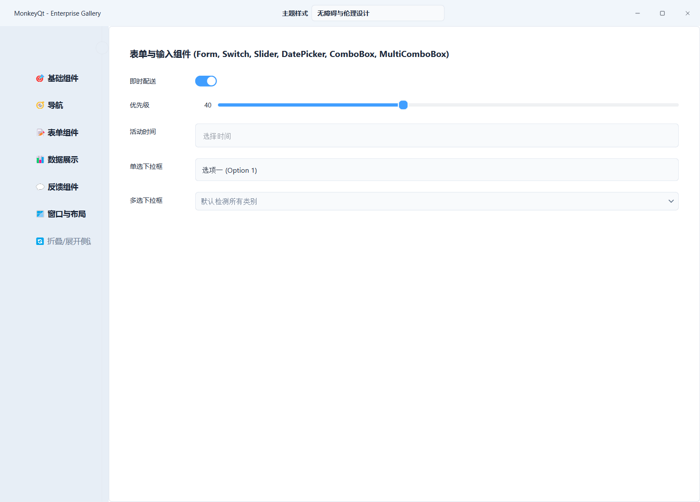Click the 优先级 label
The height and width of the screenshot is (502, 700).
tap(140, 105)
